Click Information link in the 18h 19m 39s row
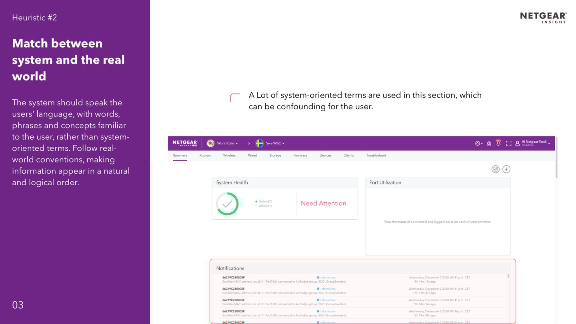The image size is (576, 324). tap(326, 311)
